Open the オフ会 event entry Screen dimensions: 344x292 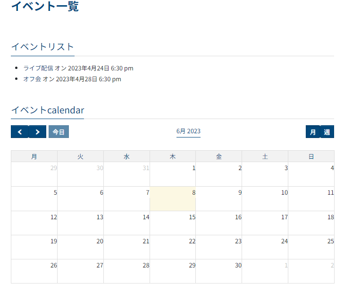[32, 79]
